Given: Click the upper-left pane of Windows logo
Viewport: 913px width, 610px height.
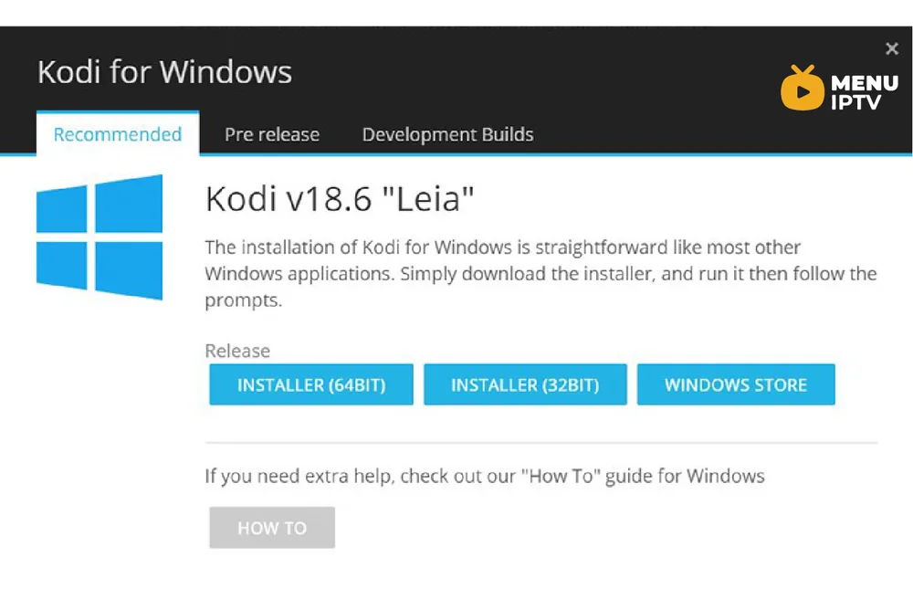Looking at the screenshot, I should 62,208.
